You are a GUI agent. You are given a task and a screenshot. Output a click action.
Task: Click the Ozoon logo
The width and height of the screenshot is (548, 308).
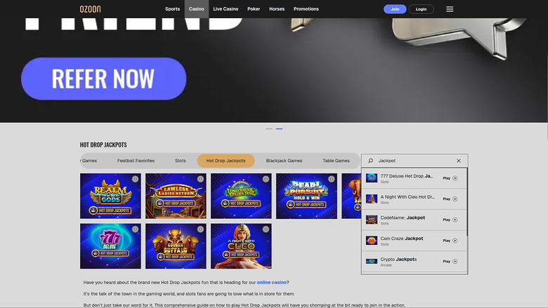(90, 9)
